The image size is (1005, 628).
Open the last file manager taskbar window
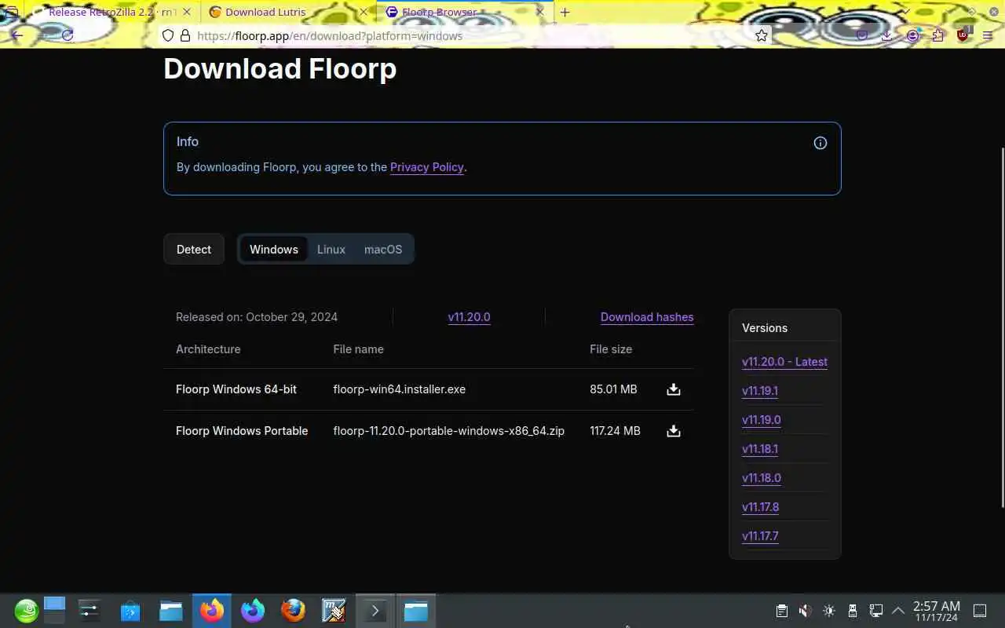(x=415, y=611)
